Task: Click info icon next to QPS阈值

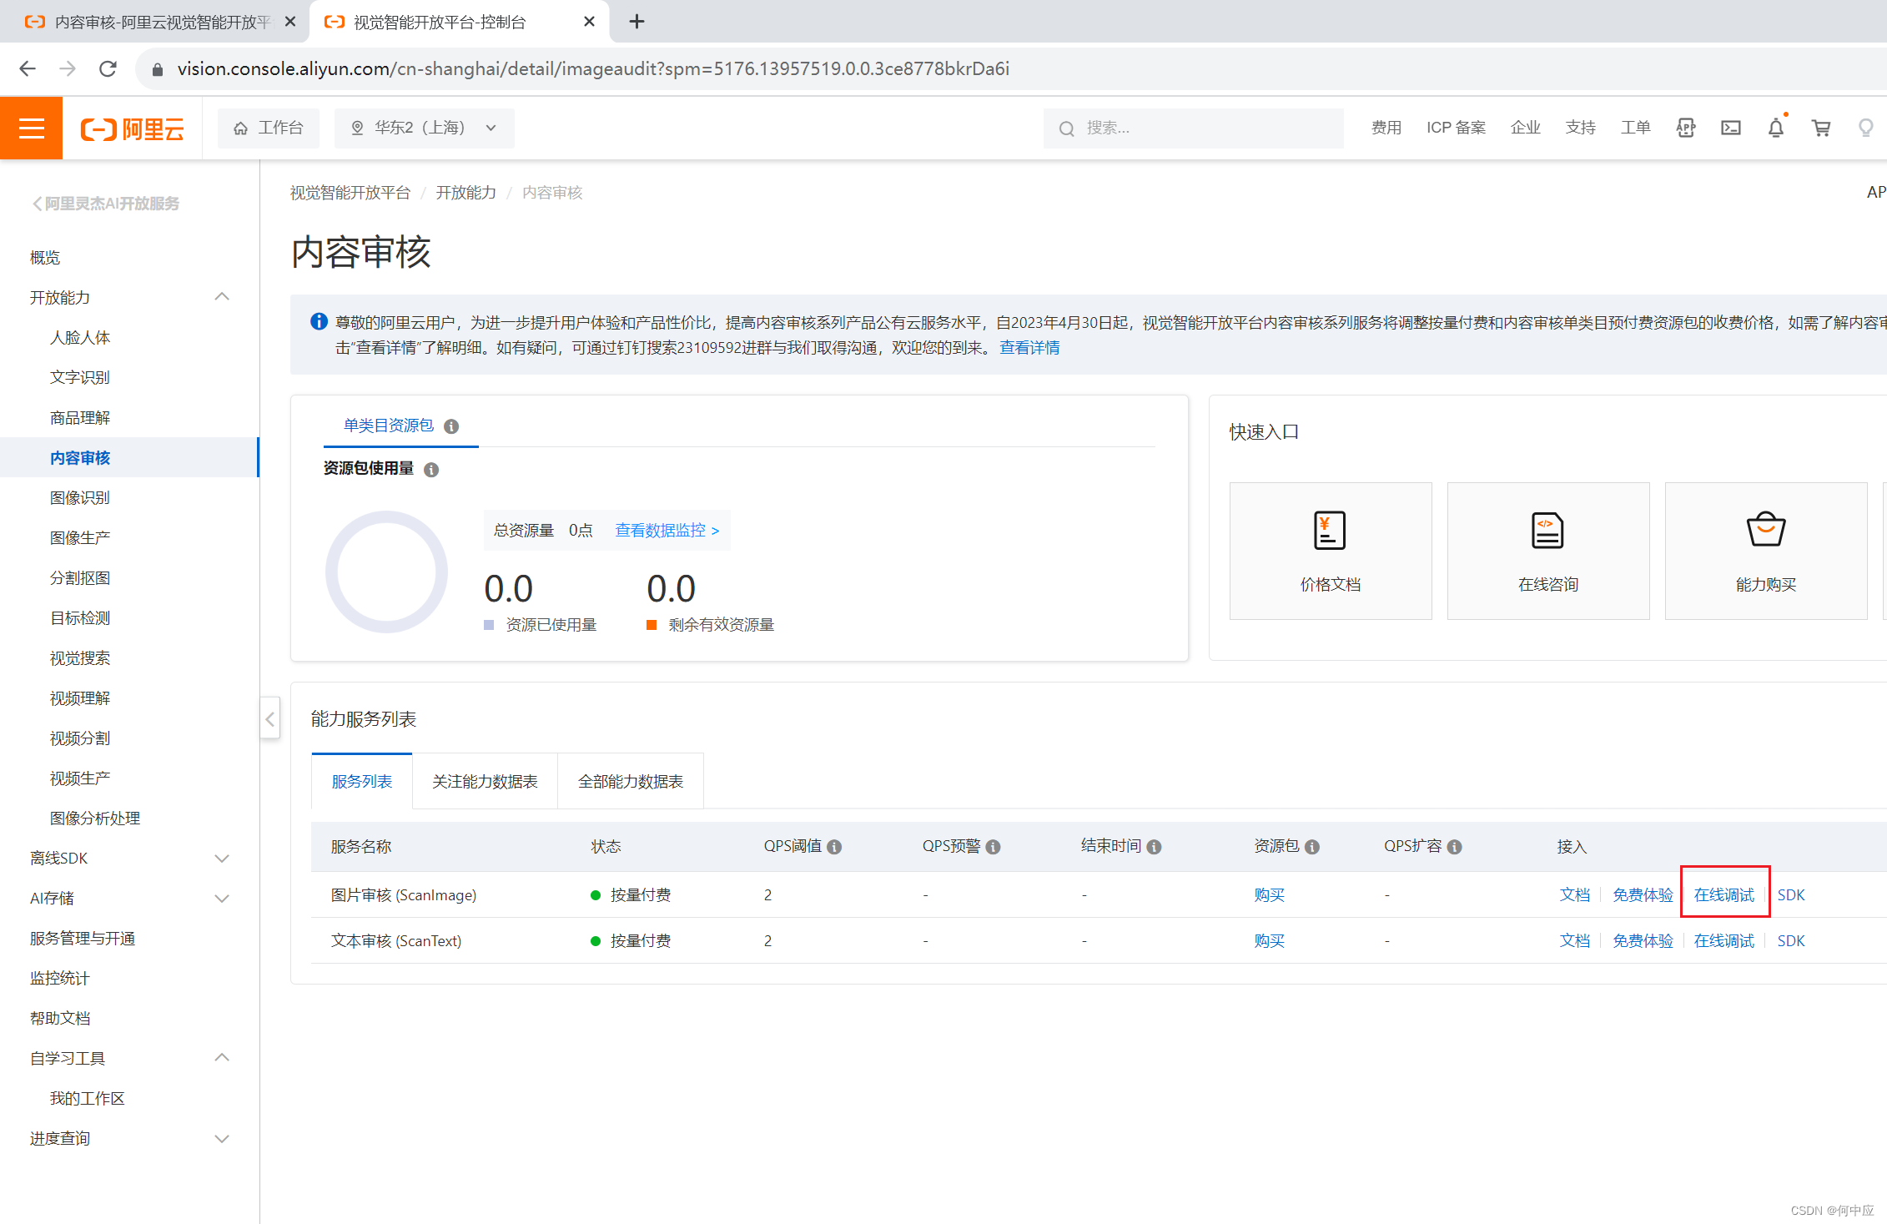Action: pyautogui.click(x=834, y=847)
